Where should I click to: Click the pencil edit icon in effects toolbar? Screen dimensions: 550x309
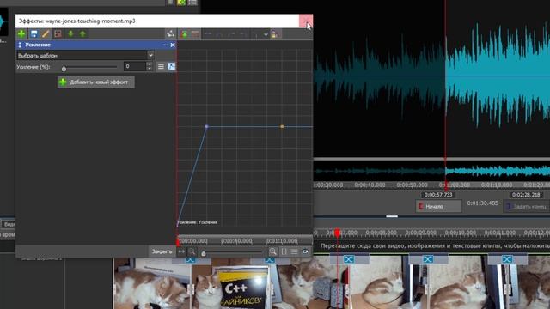pyautogui.click(x=46, y=34)
